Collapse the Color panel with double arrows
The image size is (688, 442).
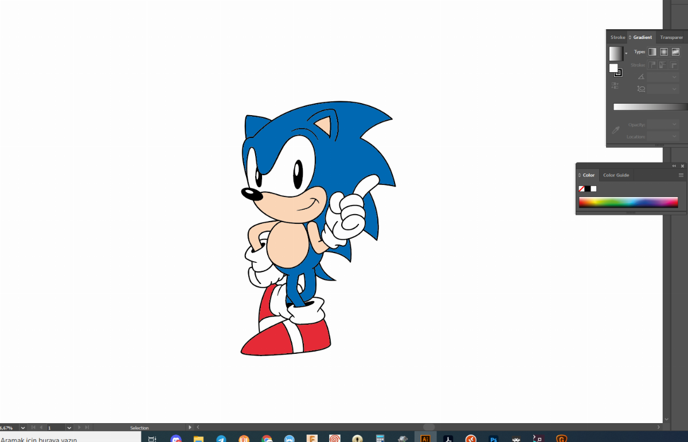click(x=674, y=166)
